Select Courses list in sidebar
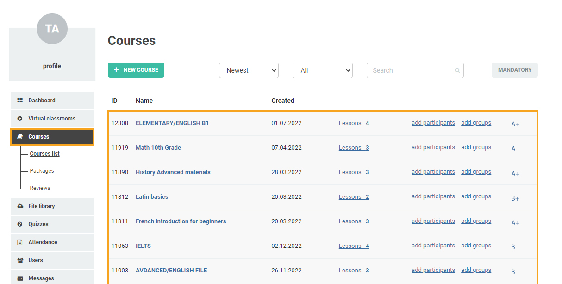Viewport: 562px width, 284px height. click(44, 154)
